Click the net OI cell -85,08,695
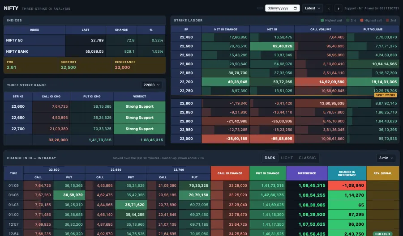This screenshot has height=236, width=403. point(272,139)
